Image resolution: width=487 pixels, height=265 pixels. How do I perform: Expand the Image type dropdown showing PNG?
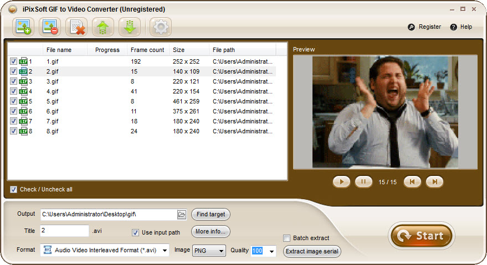pyautogui.click(x=222, y=251)
